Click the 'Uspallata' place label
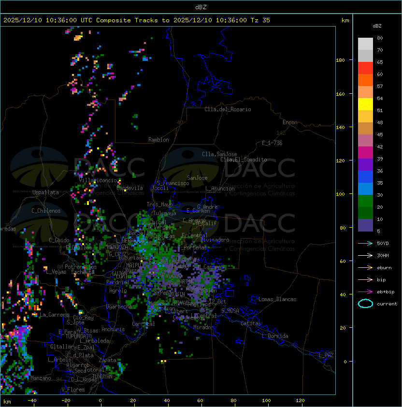402x407 pixels. pyautogui.click(x=45, y=192)
